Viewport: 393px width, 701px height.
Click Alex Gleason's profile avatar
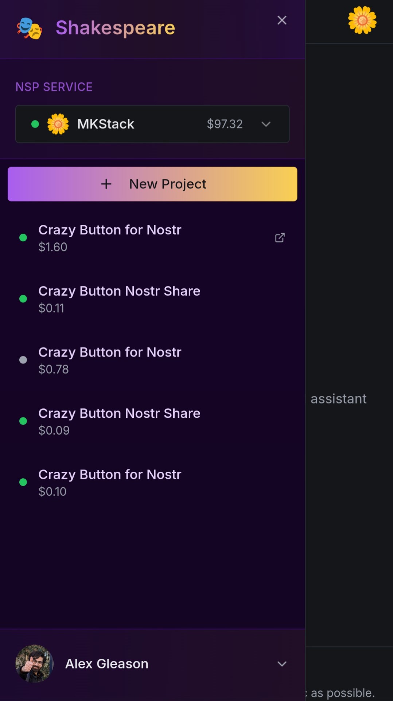(x=34, y=663)
